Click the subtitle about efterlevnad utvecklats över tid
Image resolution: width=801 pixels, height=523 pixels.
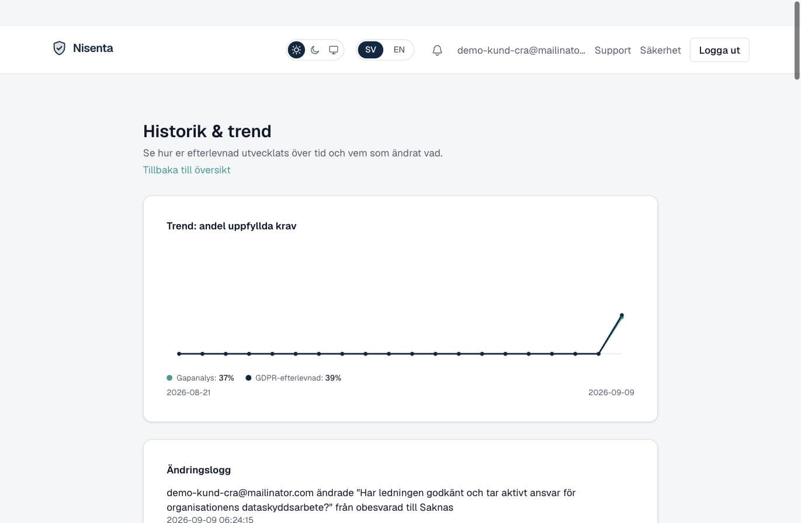pos(293,153)
